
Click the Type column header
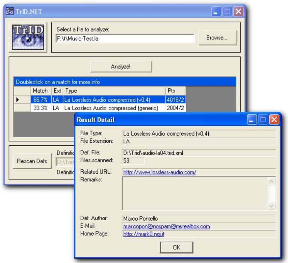(114, 91)
